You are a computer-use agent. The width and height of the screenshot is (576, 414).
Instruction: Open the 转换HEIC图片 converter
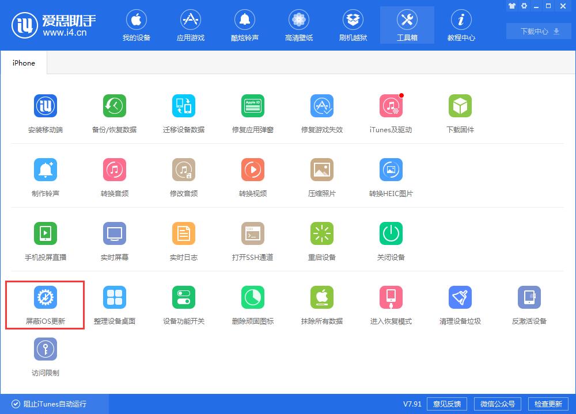[391, 176]
